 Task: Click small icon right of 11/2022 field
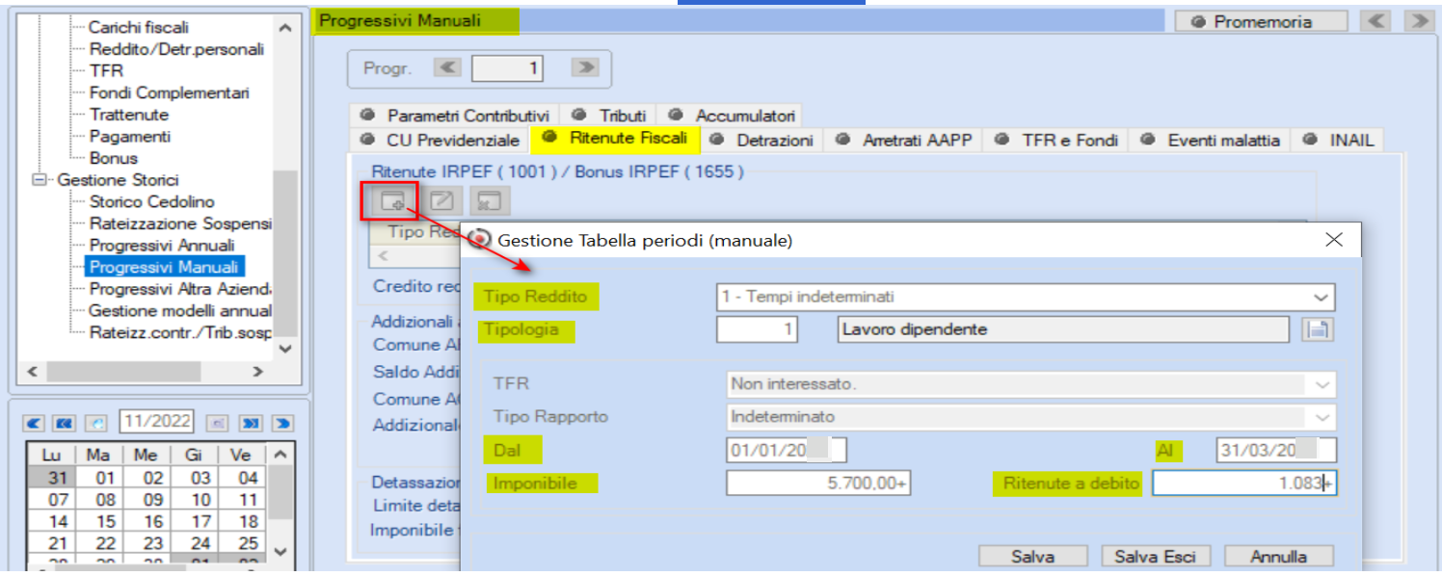click(218, 423)
